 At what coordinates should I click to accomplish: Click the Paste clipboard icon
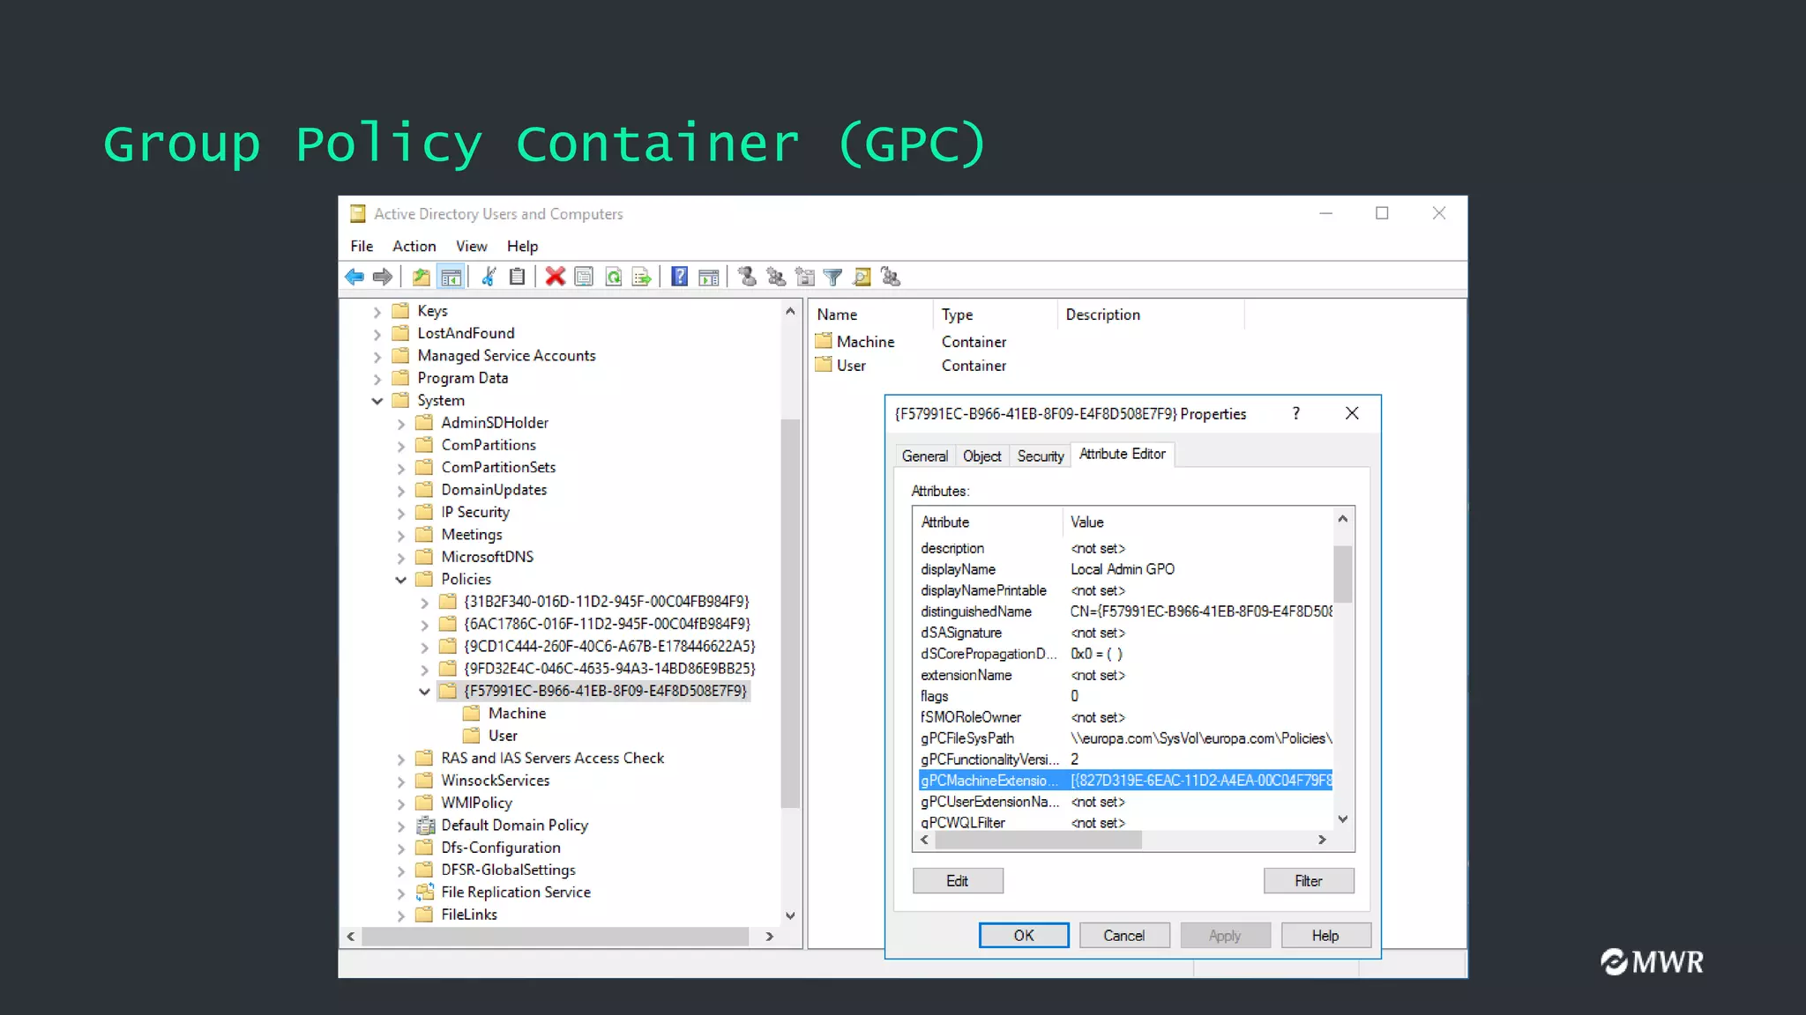coord(518,277)
